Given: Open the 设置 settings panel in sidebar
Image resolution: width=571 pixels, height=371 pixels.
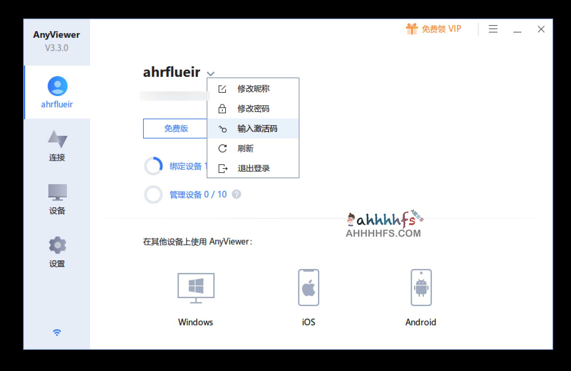Looking at the screenshot, I should click(x=57, y=252).
